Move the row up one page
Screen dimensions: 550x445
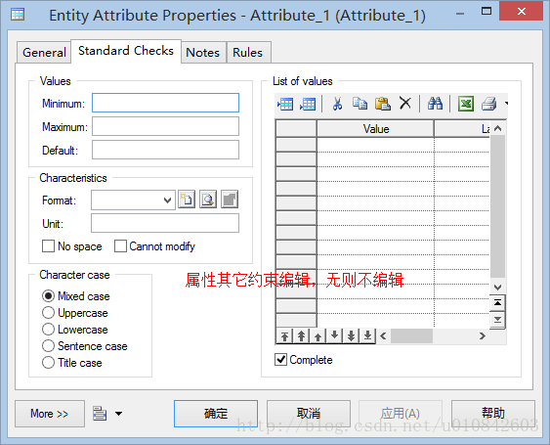coord(301,336)
